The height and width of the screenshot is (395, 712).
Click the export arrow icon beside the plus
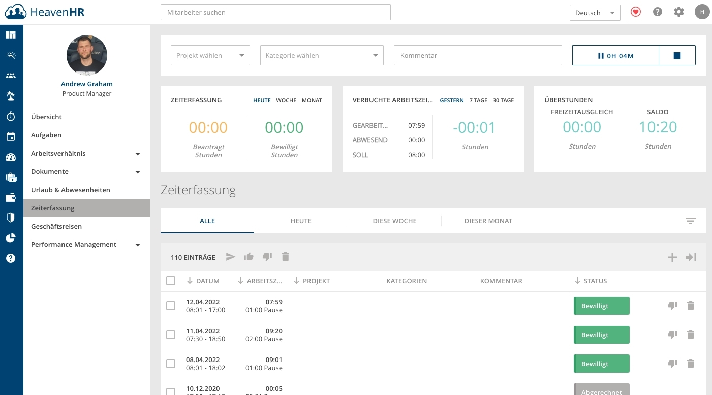[x=691, y=257]
